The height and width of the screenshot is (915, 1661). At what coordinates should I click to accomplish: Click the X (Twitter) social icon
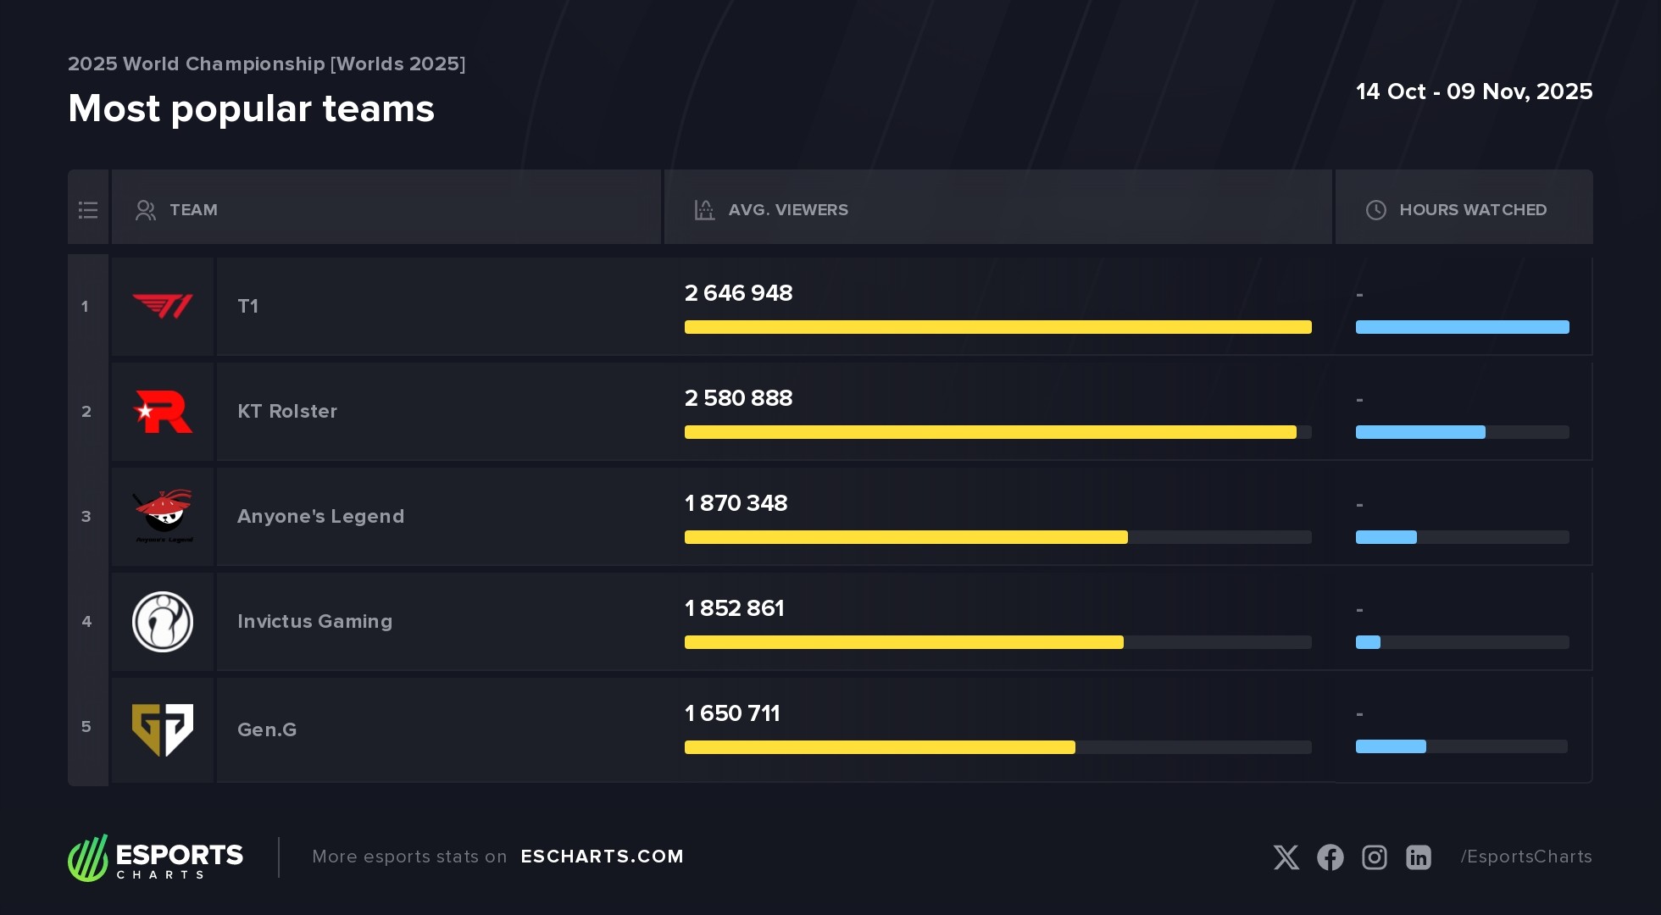tap(1286, 857)
